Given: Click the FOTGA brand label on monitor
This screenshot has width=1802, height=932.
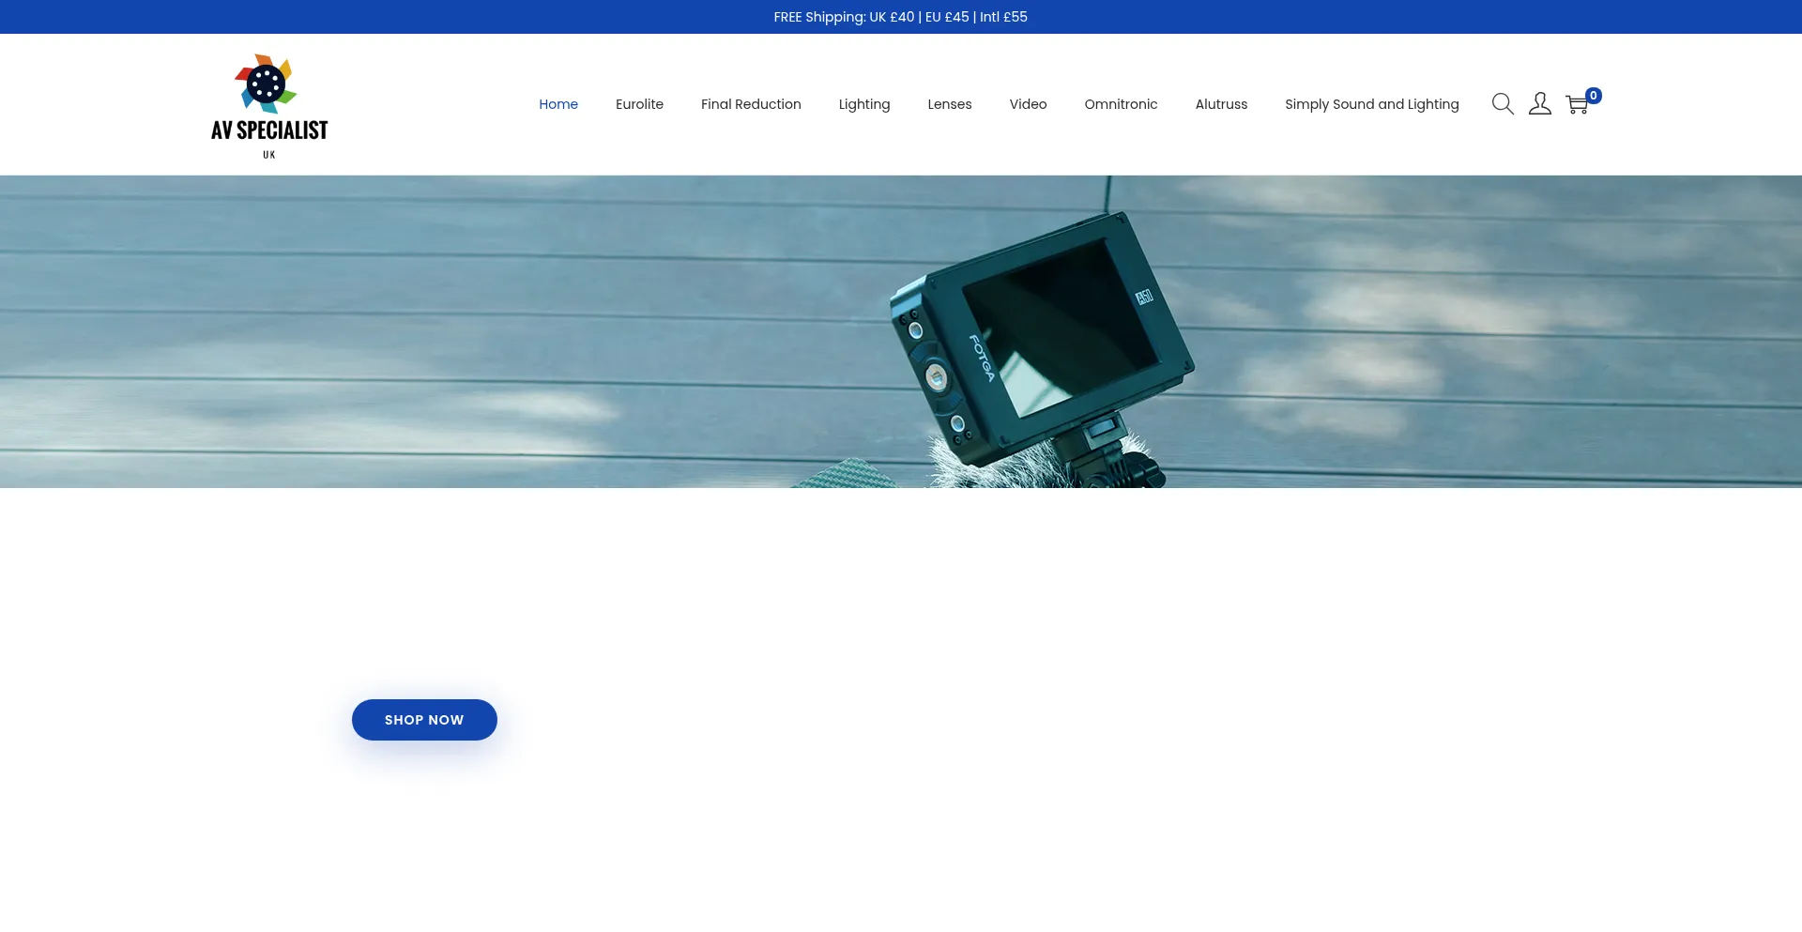Looking at the screenshot, I should tap(982, 358).
